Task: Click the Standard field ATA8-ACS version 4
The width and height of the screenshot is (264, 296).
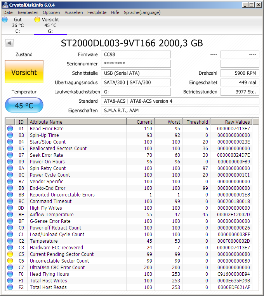Action: pyautogui.click(x=180, y=101)
